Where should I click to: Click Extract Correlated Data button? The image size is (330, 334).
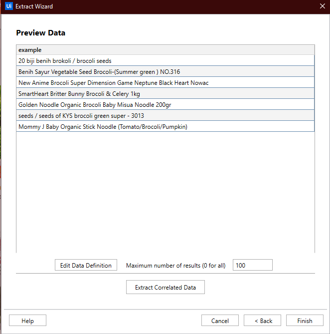tap(165, 287)
